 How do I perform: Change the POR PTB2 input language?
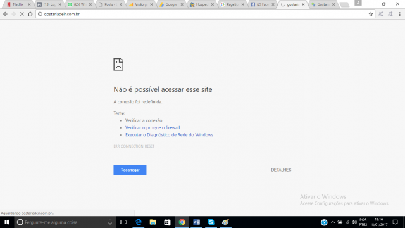(363, 222)
